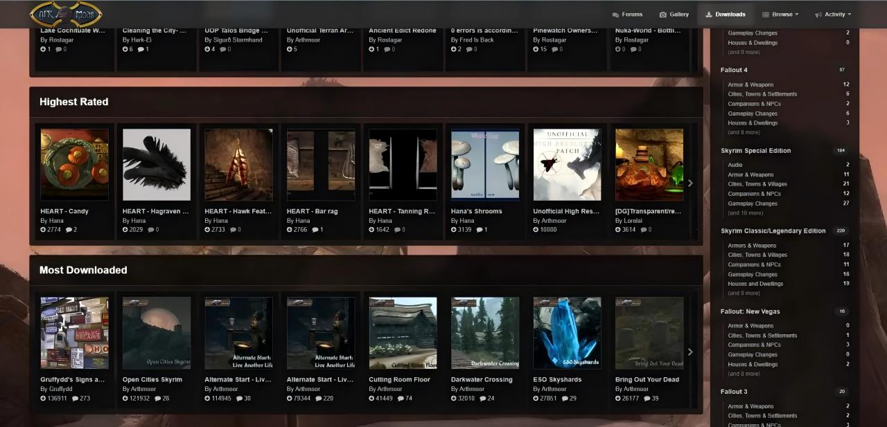This screenshot has height=427, width=887.
Task: Expand (and 8 more) under Fallout 4
Action: 744,132
